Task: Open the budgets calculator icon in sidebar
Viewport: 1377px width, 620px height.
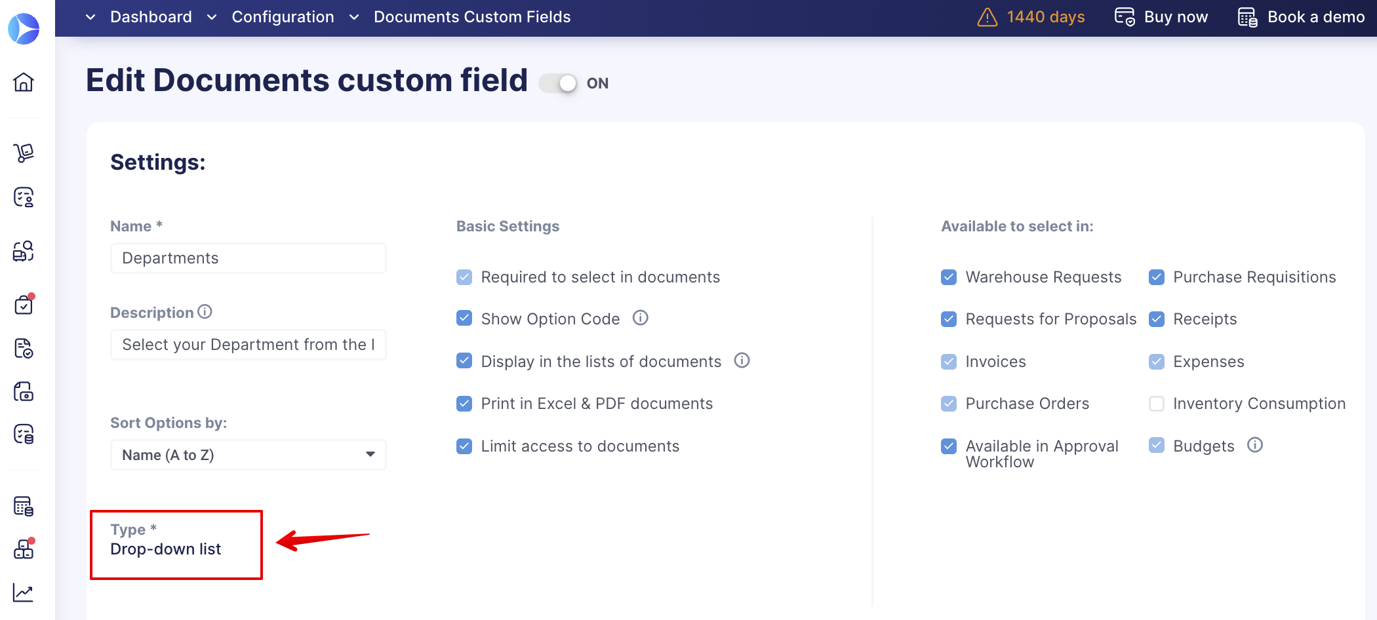Action: pyautogui.click(x=24, y=507)
